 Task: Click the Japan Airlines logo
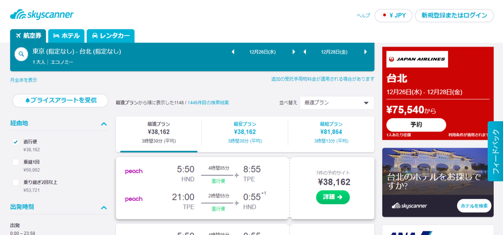[x=417, y=59]
